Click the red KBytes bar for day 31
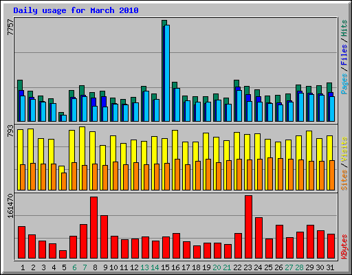Image resolution: width=352 pixels, height=275 pixels. pyautogui.click(x=331, y=246)
